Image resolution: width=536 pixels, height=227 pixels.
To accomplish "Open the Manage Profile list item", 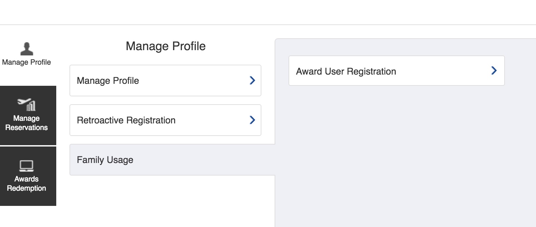I will click(165, 81).
